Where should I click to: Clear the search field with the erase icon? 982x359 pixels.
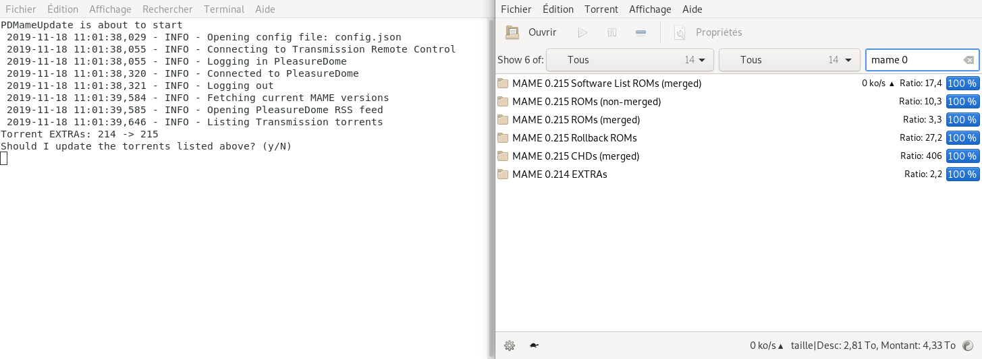pyautogui.click(x=969, y=60)
